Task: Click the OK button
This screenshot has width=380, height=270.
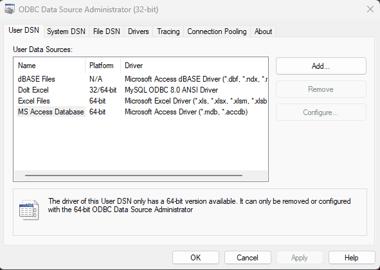Action: pyautogui.click(x=195, y=258)
